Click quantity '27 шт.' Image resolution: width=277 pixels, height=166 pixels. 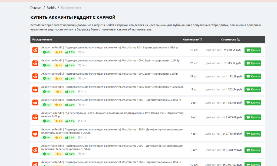(x=194, y=77)
